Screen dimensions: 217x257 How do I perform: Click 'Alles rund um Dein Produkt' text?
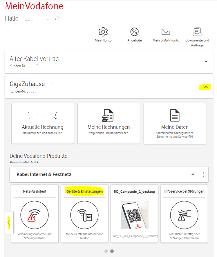pyautogui.click(x=24, y=162)
